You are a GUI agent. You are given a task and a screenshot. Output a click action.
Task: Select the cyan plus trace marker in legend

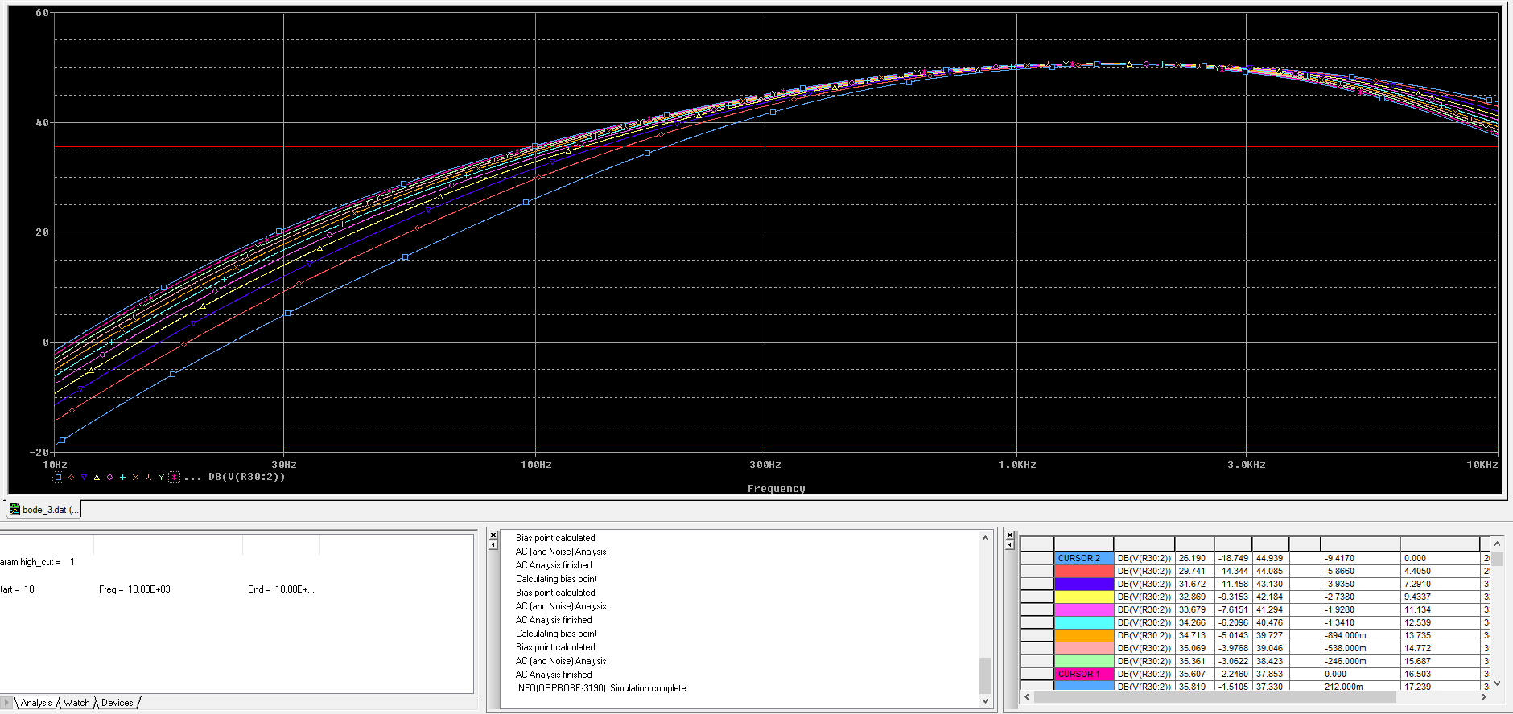(122, 478)
